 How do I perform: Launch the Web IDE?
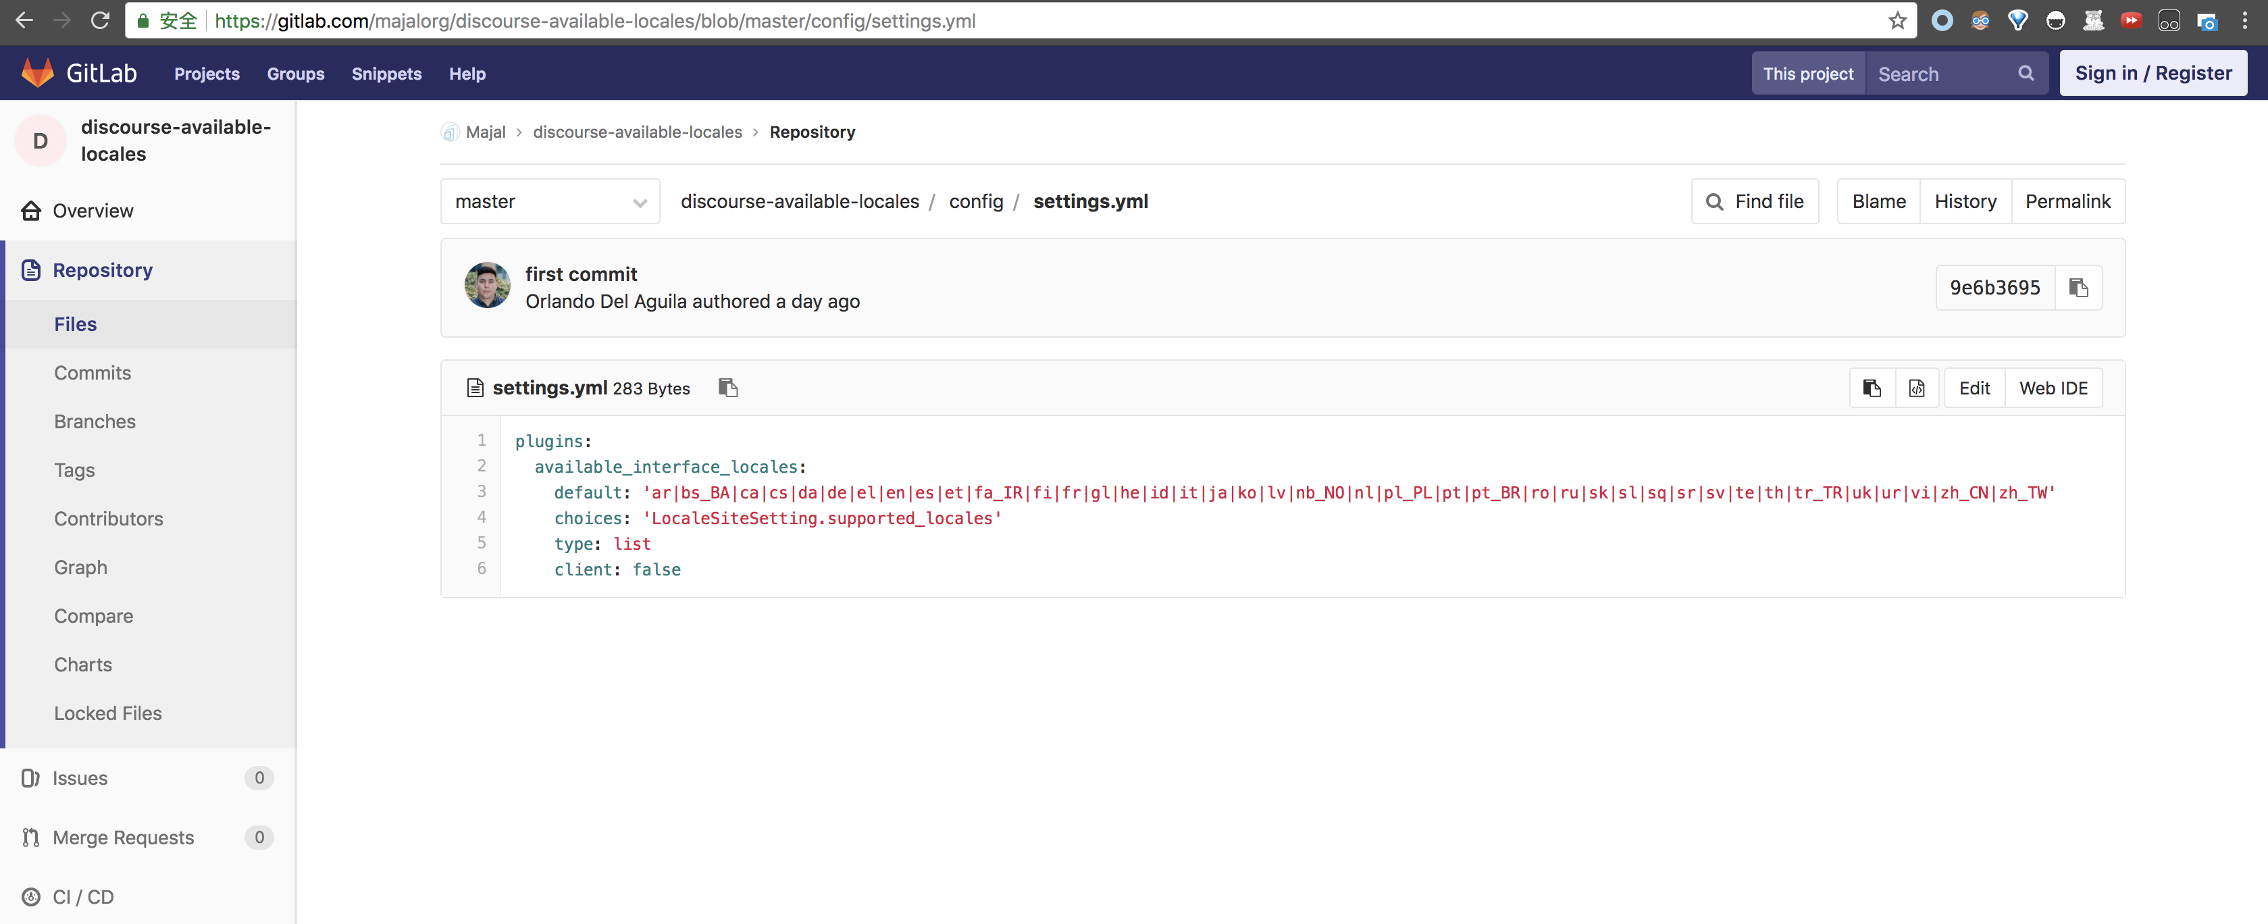(x=2053, y=388)
